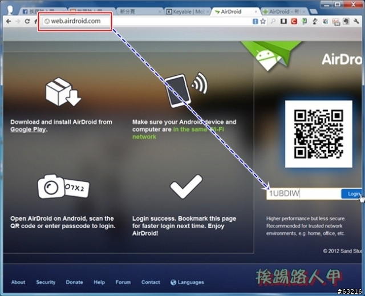Open Chrome wrench settings menu
365x296 pixels.
click(x=356, y=22)
